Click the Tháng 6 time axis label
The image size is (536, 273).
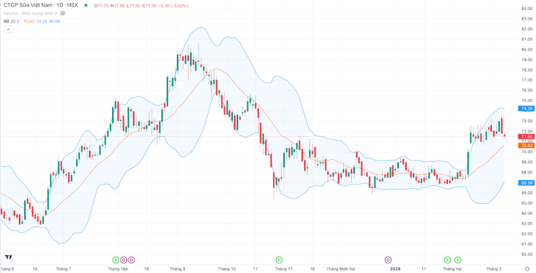tap(7, 269)
